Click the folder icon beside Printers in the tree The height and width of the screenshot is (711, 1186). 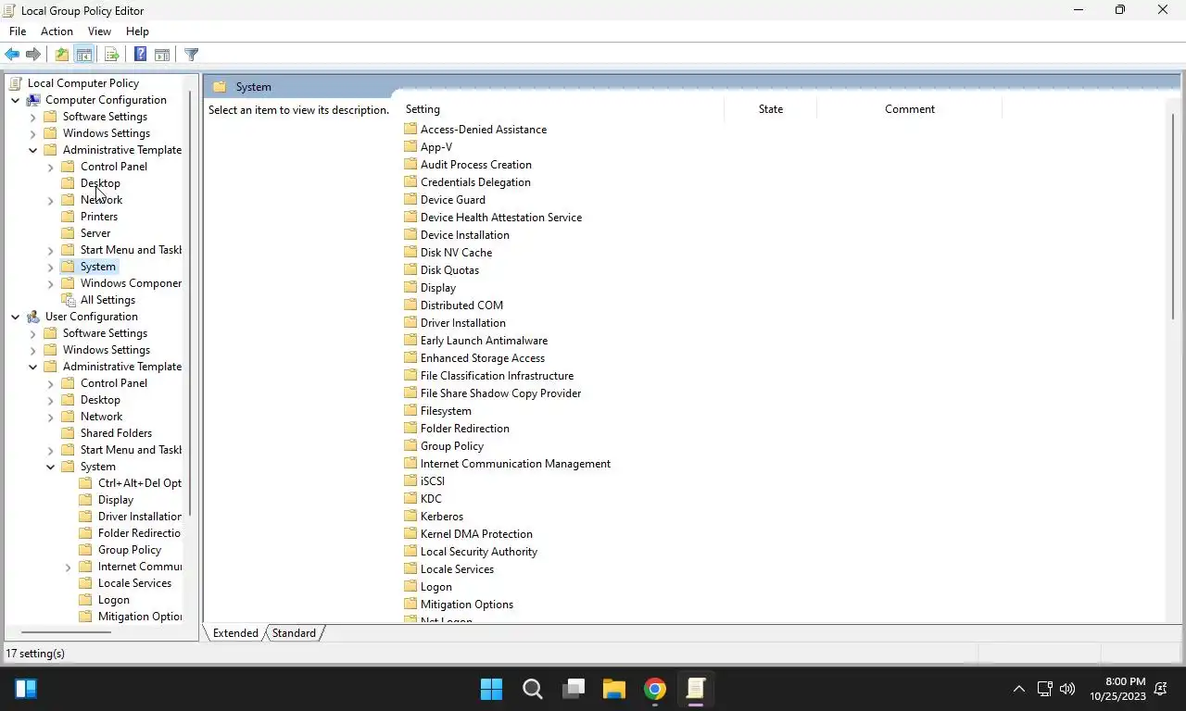click(x=68, y=217)
